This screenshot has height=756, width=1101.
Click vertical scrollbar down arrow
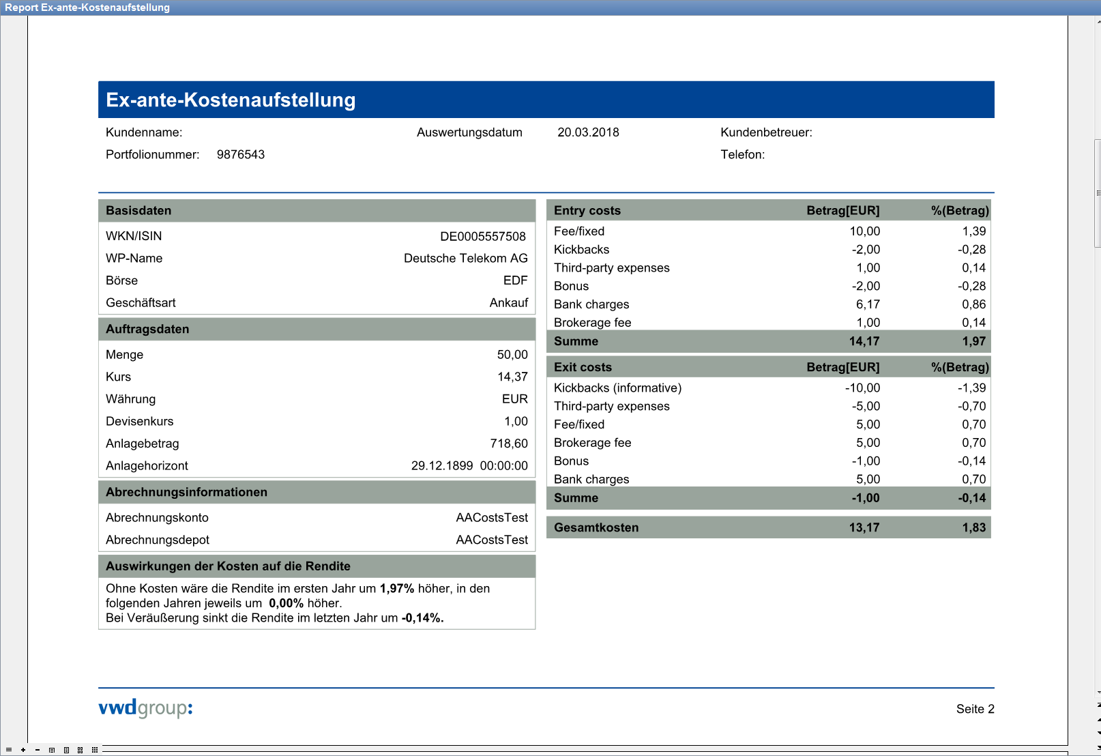tap(1098, 692)
